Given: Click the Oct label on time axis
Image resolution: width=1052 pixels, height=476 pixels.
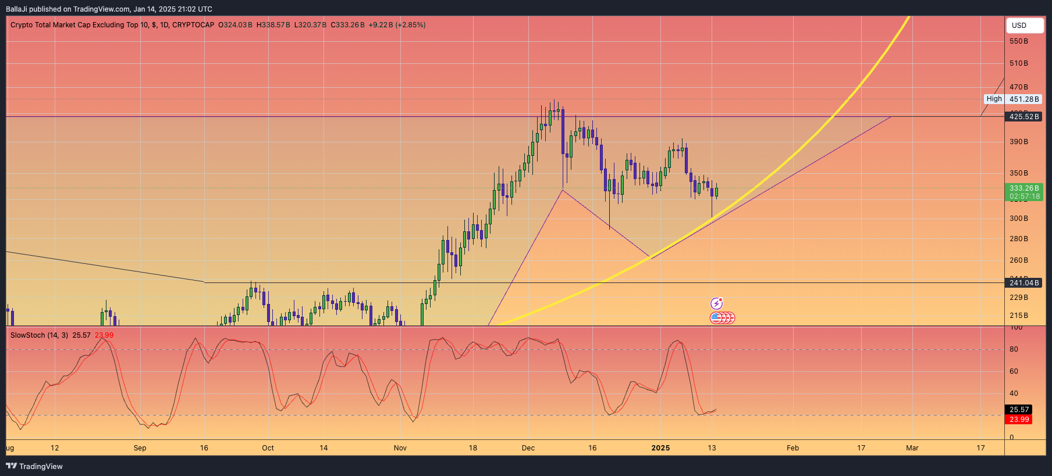Looking at the screenshot, I should tap(268, 448).
